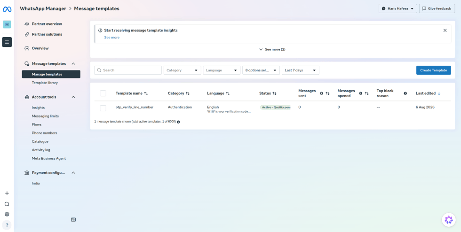Open Insights under Account tools
This screenshot has height=232, width=461.
(38, 108)
